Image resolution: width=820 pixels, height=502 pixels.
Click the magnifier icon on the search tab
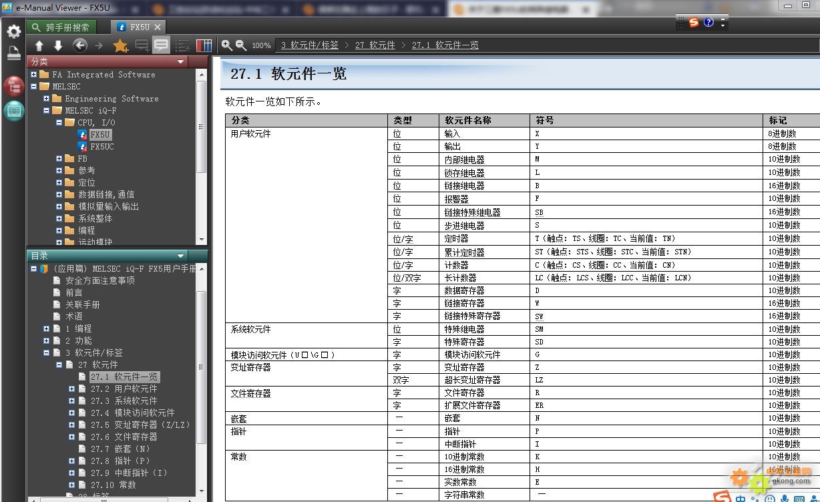point(36,27)
